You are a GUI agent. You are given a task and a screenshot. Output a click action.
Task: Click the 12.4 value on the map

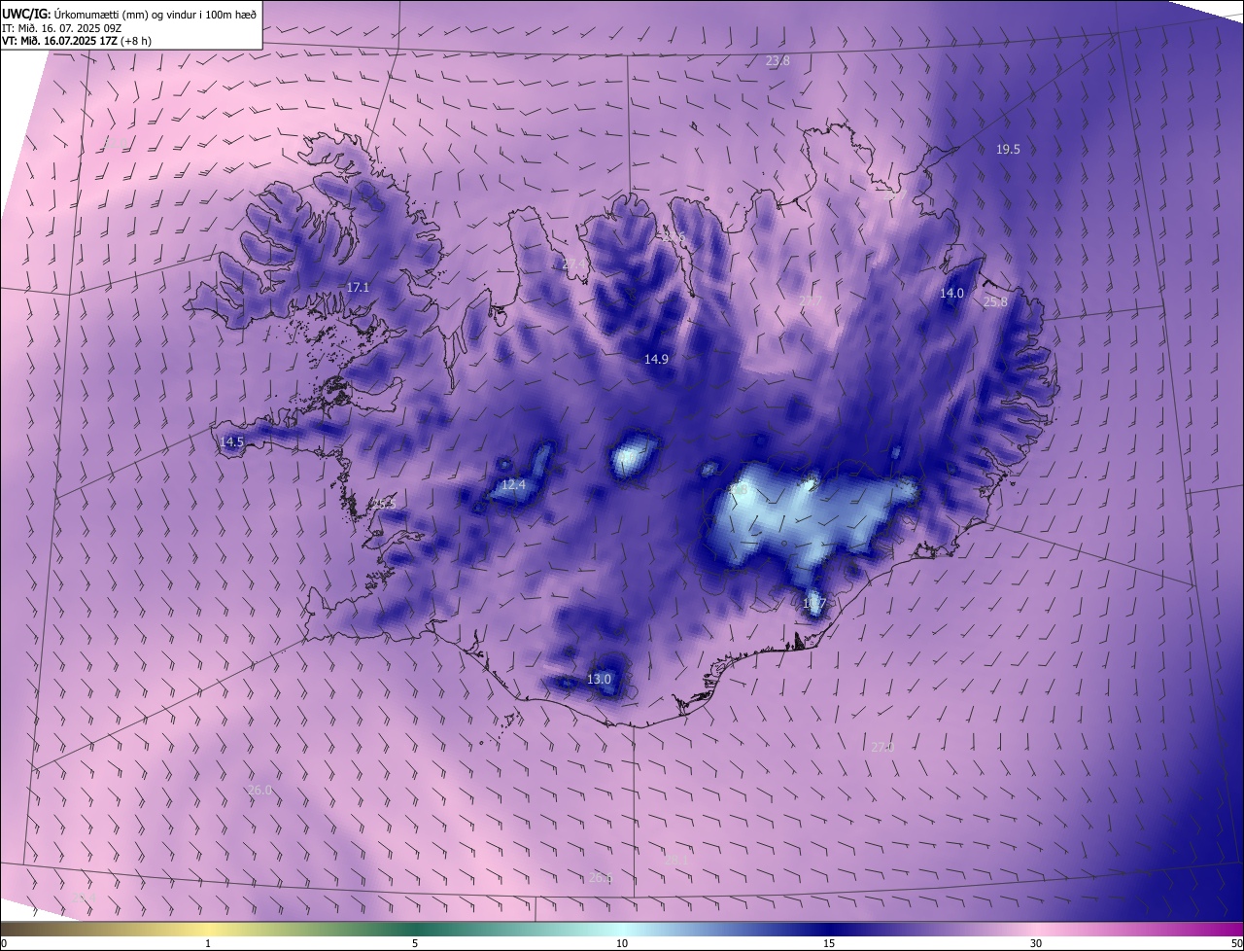point(513,484)
